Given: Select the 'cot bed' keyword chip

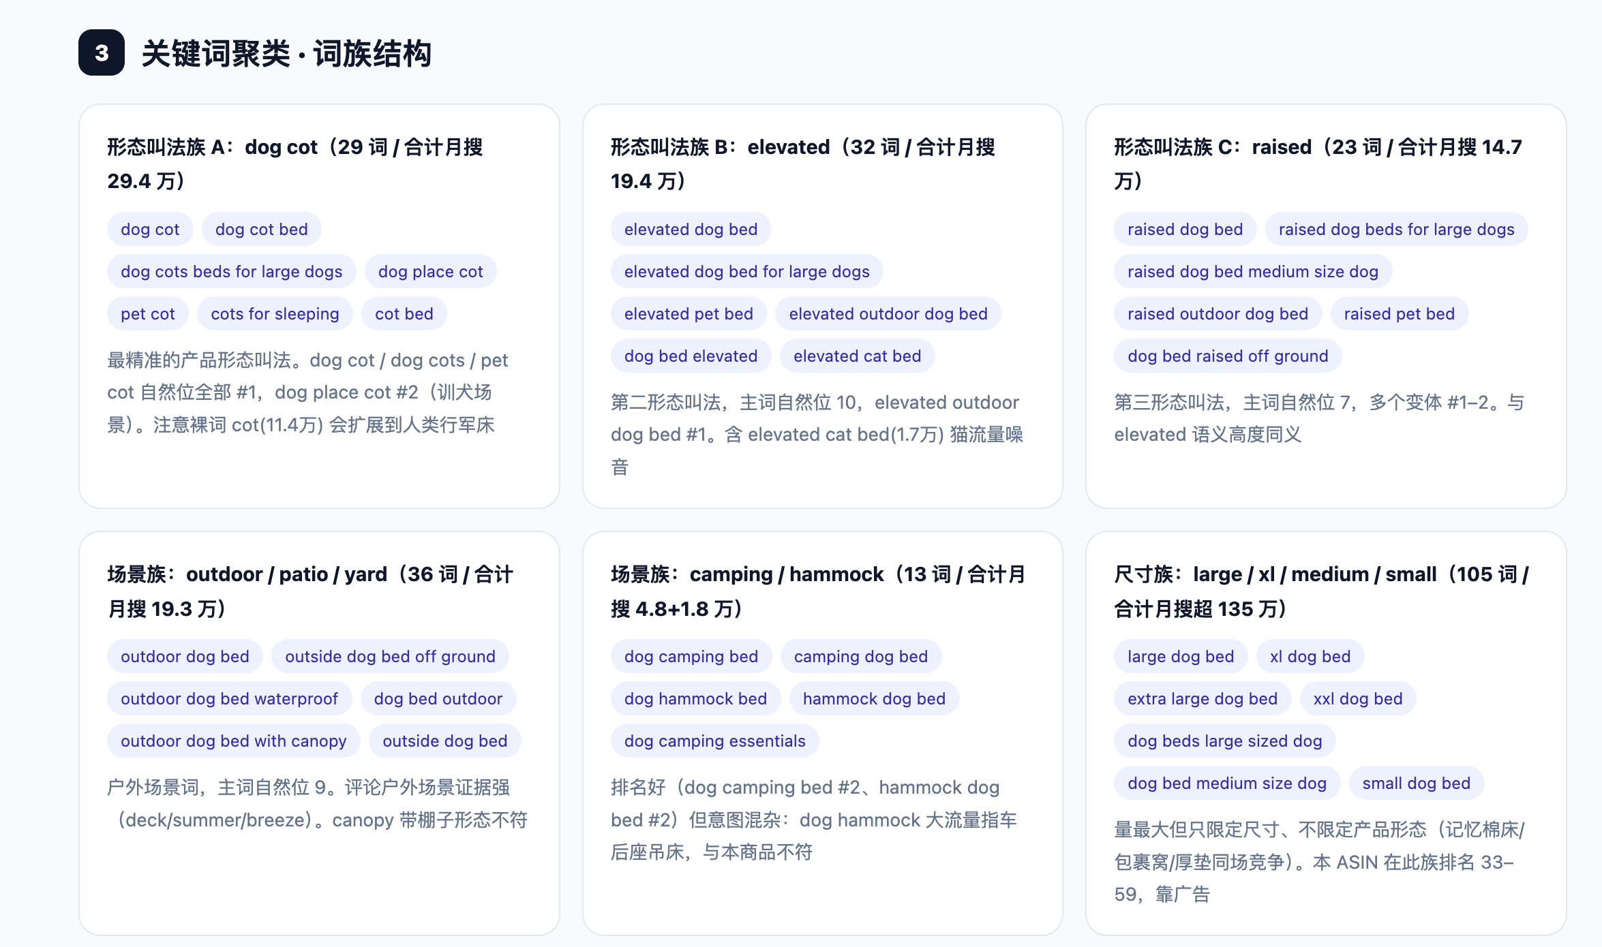Looking at the screenshot, I should [x=404, y=314].
